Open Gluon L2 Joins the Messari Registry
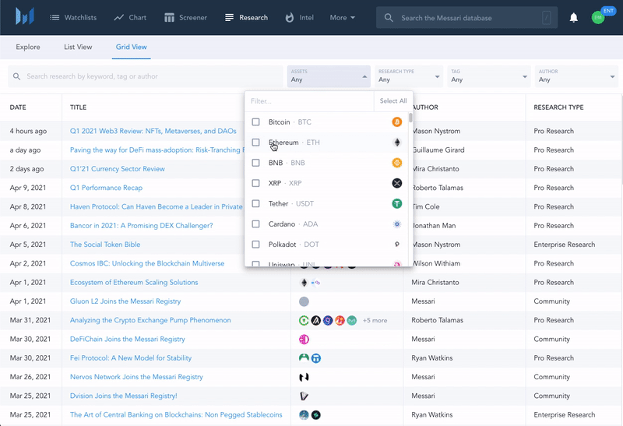623x426 pixels. click(x=125, y=301)
